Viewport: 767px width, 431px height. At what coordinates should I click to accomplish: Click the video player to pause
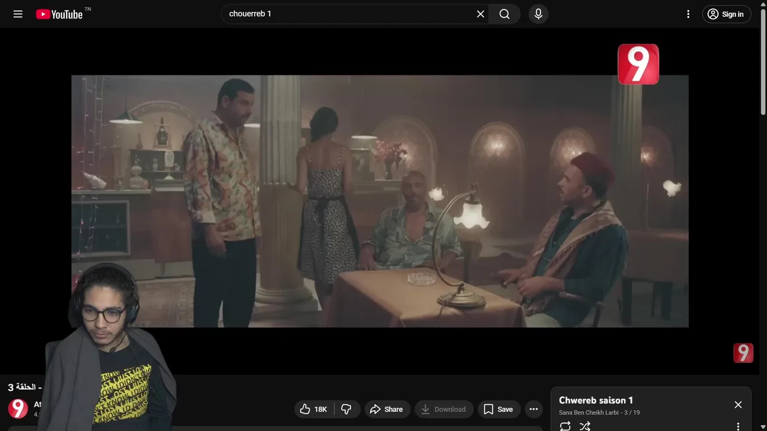[x=380, y=201]
